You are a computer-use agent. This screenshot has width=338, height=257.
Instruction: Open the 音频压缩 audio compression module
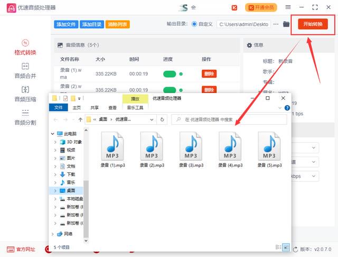[x=25, y=94]
